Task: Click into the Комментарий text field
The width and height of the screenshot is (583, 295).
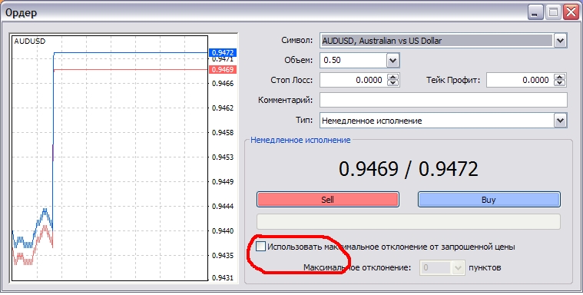Action: [443, 100]
